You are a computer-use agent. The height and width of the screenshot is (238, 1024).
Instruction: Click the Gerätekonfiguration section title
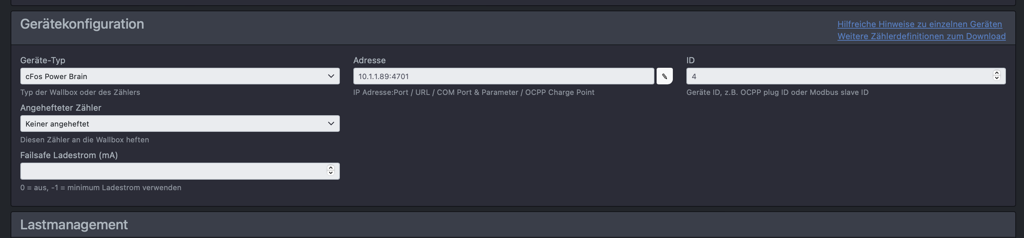tap(82, 24)
